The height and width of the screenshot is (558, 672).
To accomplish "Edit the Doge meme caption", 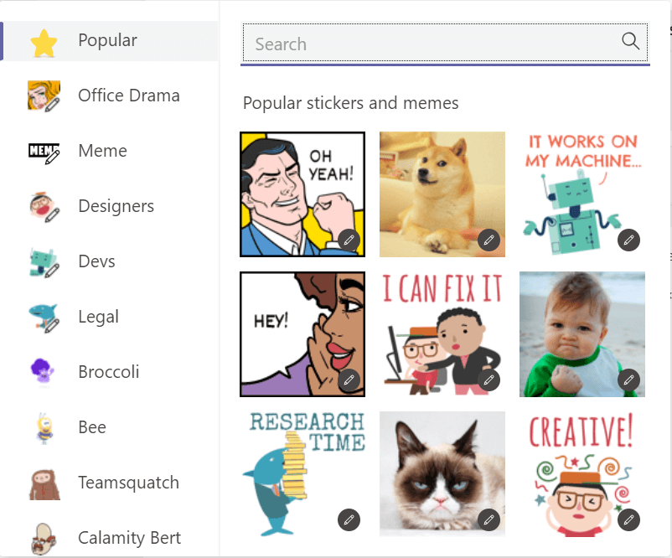I will click(x=488, y=240).
